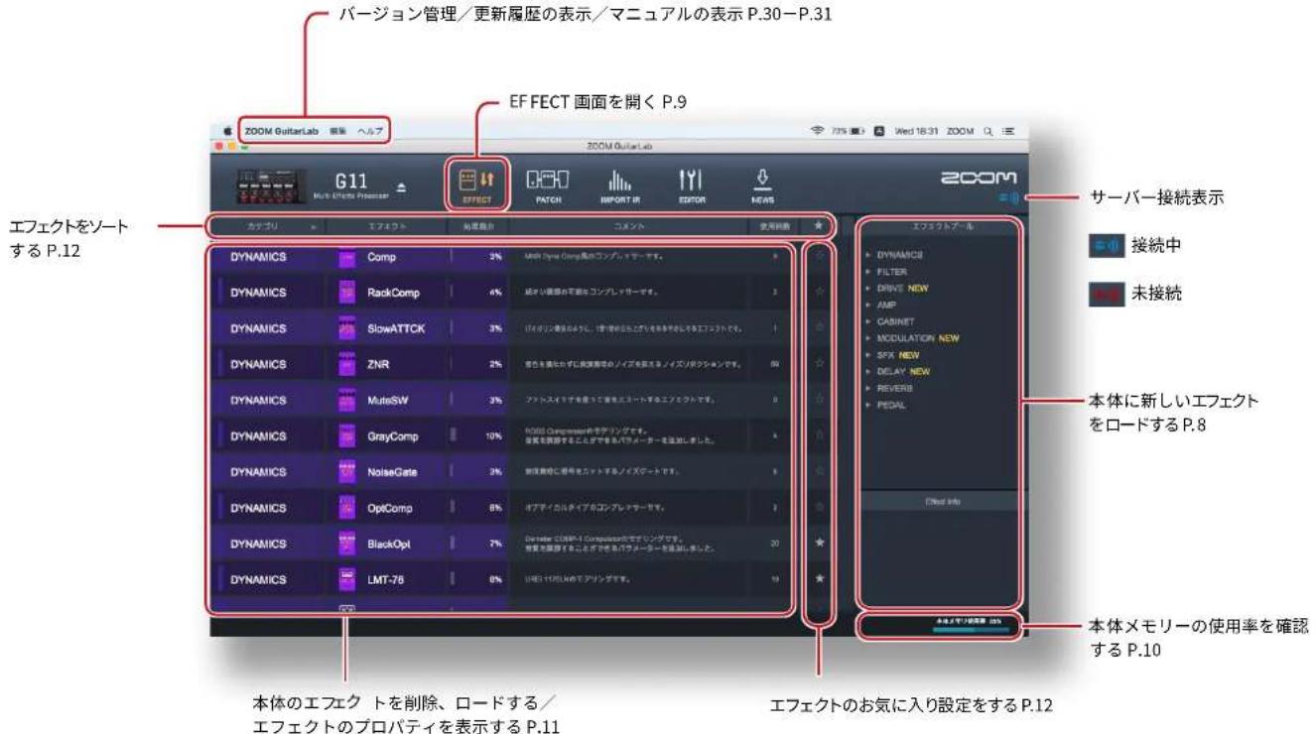Click the NoiseGate effect pedal icon
Screen dimensions: 1316x734
point(346,472)
